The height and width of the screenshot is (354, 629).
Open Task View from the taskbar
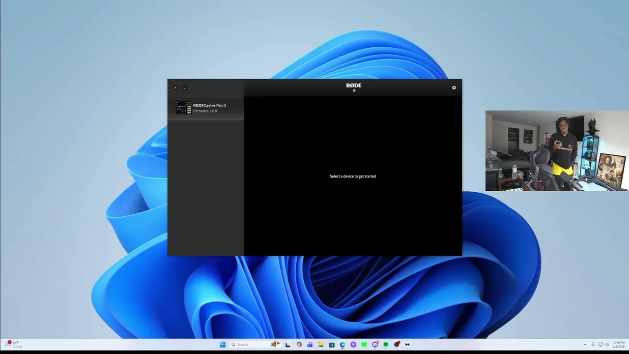pos(287,345)
